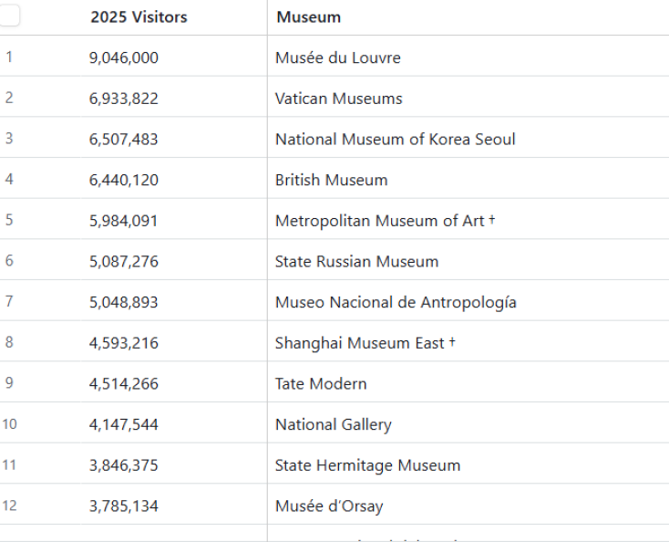Viewport: 669px width, 542px height.
Task: Click the Museum column header
Action: (309, 17)
